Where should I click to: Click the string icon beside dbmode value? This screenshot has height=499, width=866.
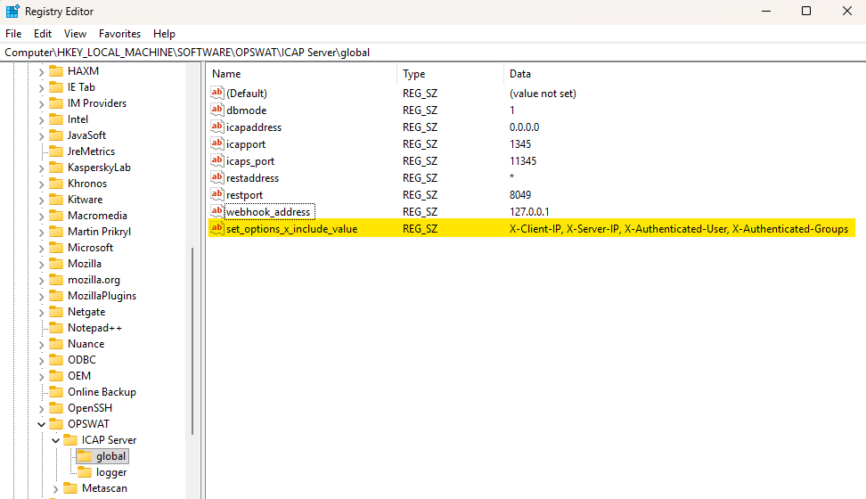click(217, 110)
